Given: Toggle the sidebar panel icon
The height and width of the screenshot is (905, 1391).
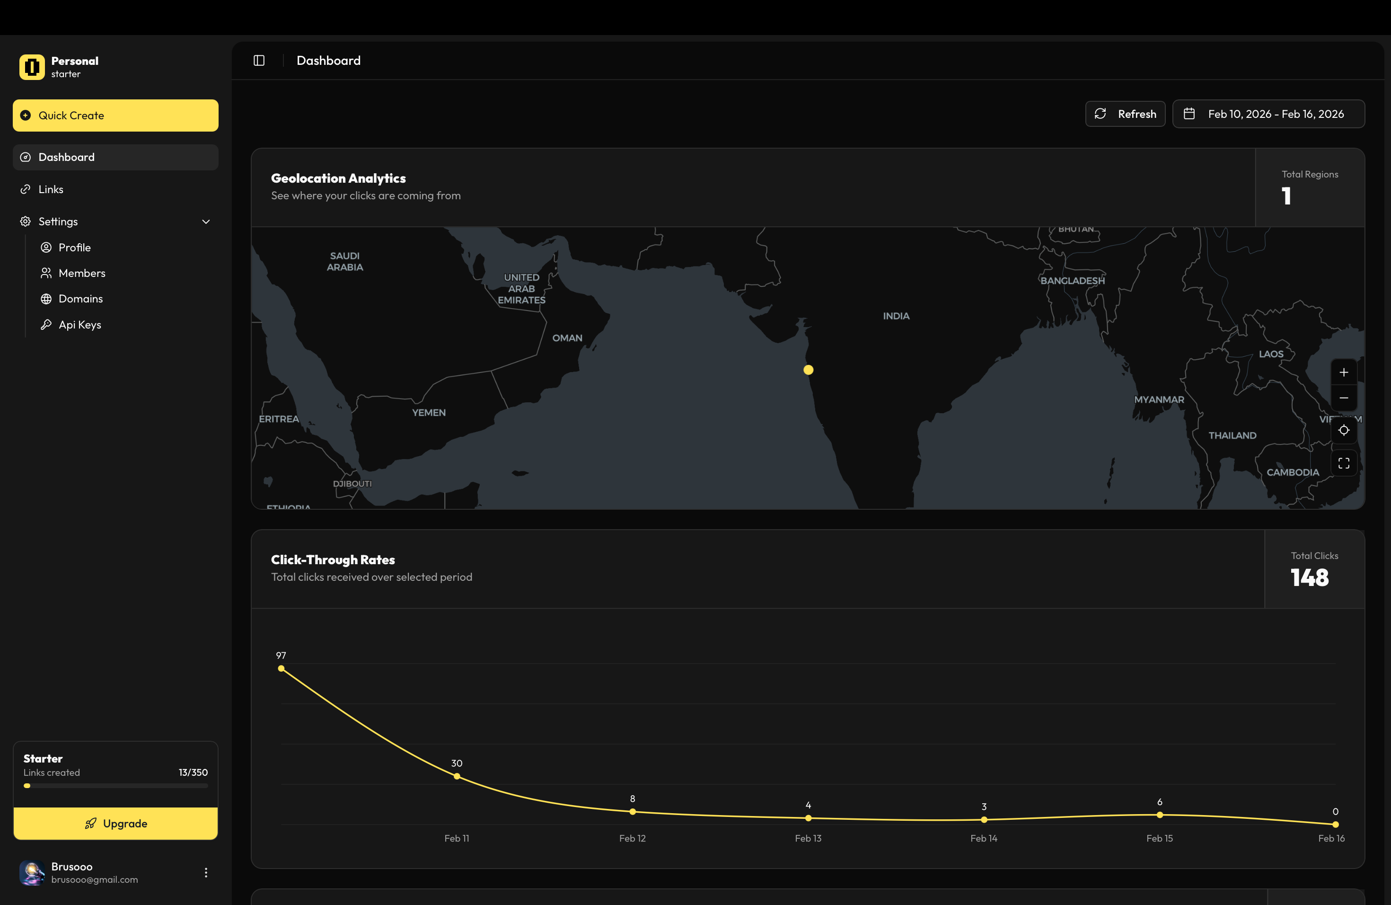Looking at the screenshot, I should point(259,60).
